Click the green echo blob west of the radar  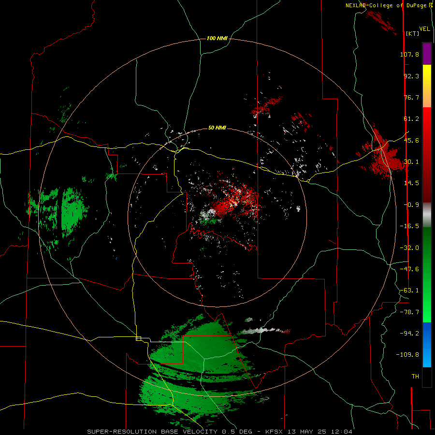coord(72,212)
